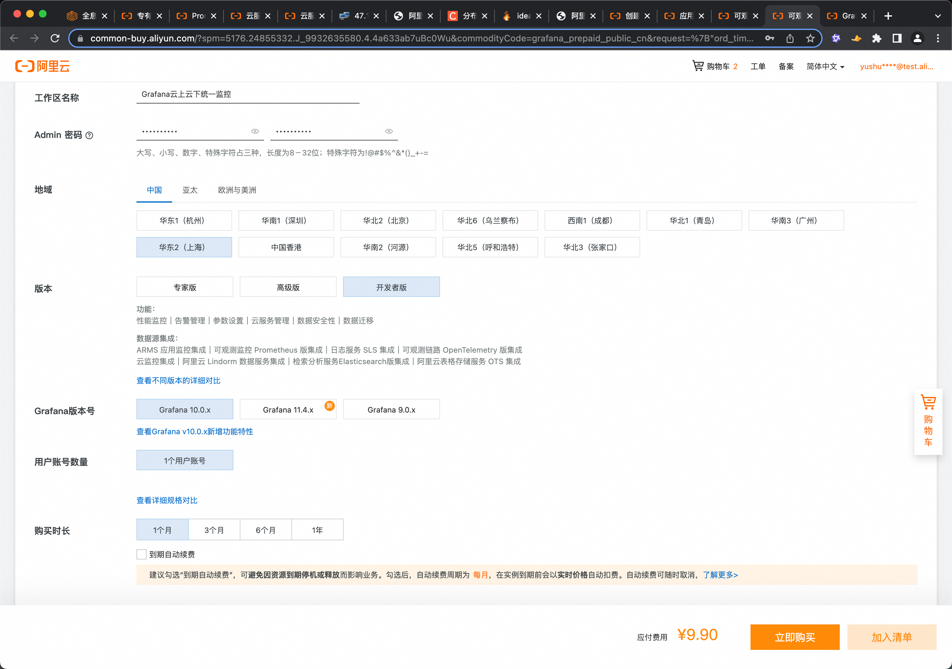The width and height of the screenshot is (952, 669).
Task: Click the password key icon in address bar
Action: coord(770,38)
